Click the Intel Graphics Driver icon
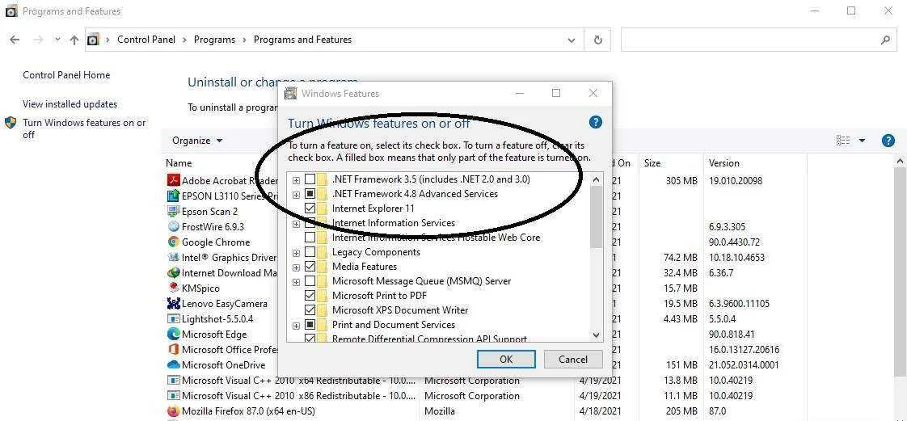The height and width of the screenshot is (421, 907). coord(173,257)
